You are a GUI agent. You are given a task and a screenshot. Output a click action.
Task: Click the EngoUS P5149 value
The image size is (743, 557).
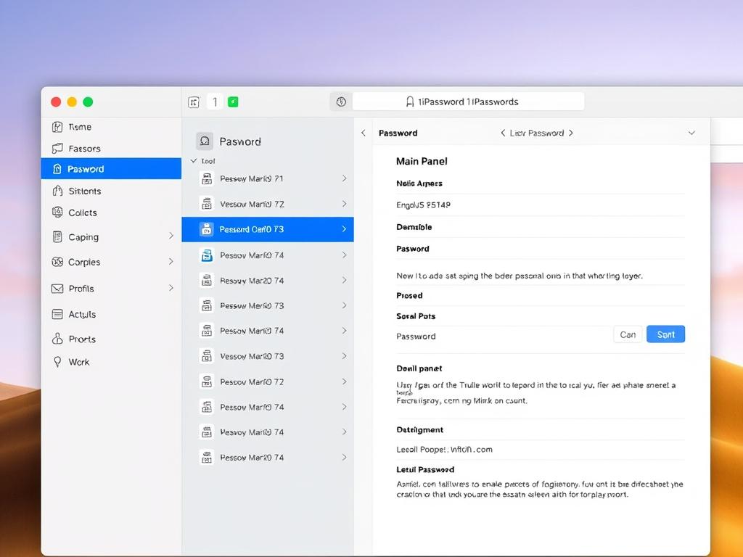(424, 205)
